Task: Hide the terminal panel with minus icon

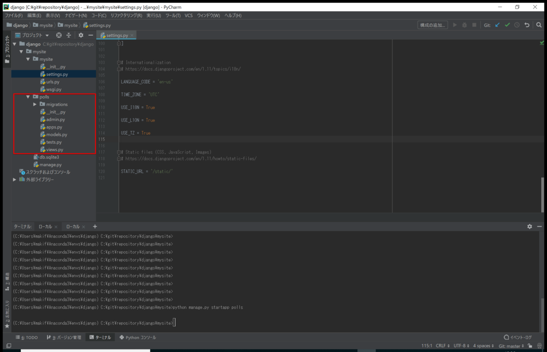Action: pyautogui.click(x=540, y=227)
